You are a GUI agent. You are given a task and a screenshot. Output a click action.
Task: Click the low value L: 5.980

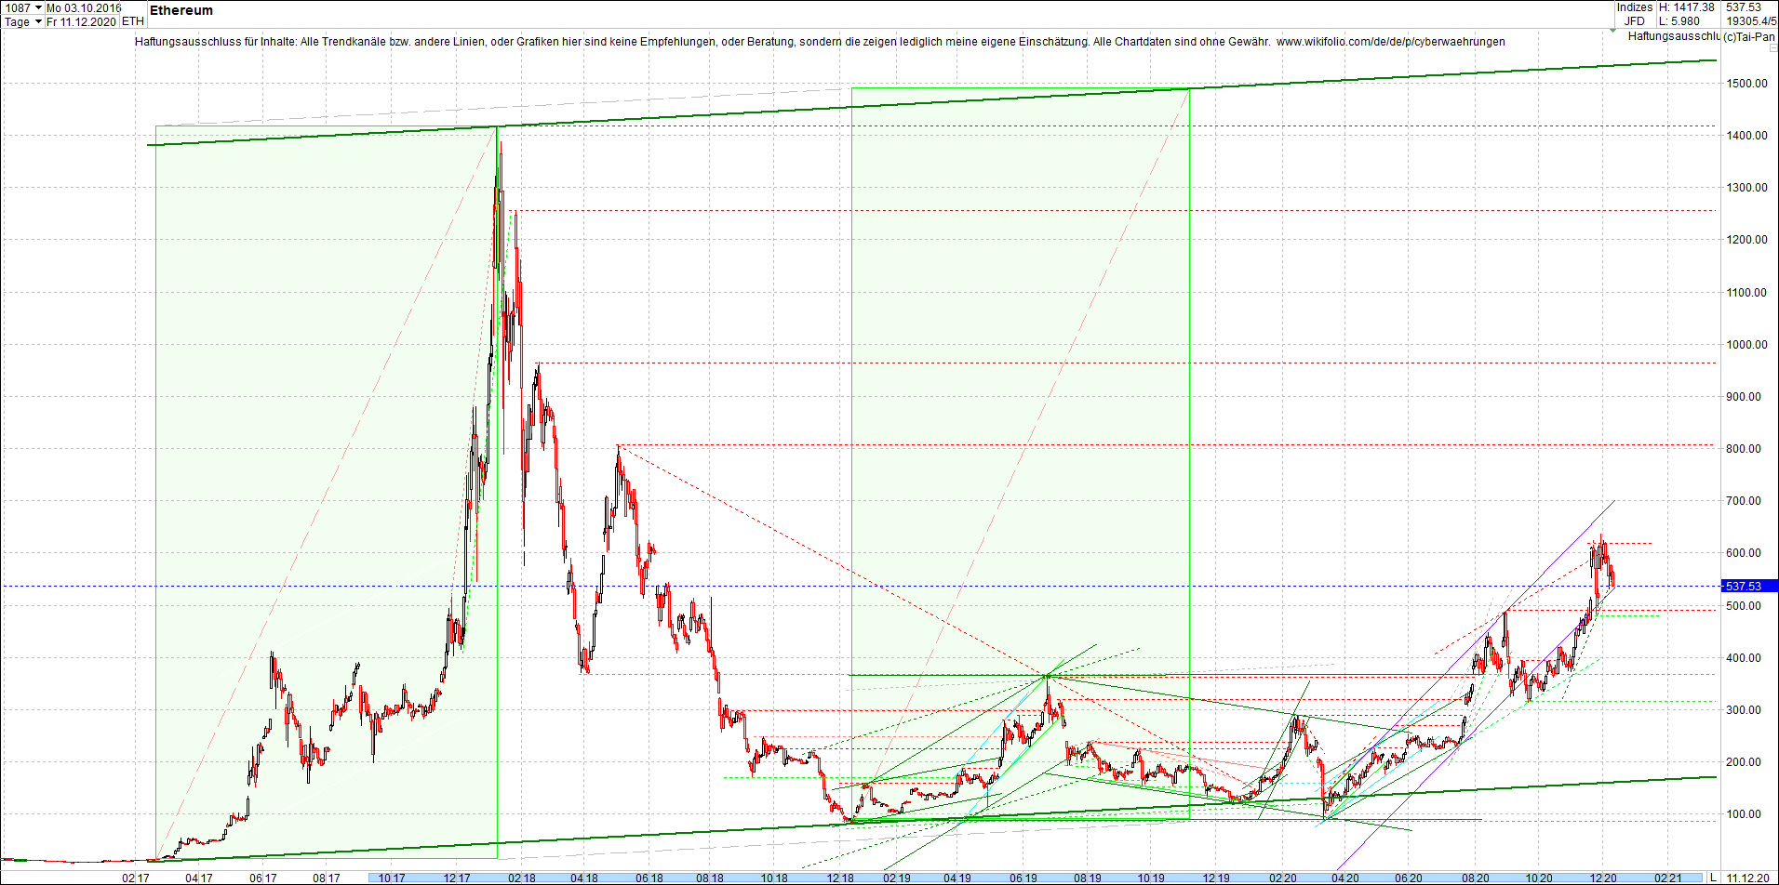(1679, 21)
